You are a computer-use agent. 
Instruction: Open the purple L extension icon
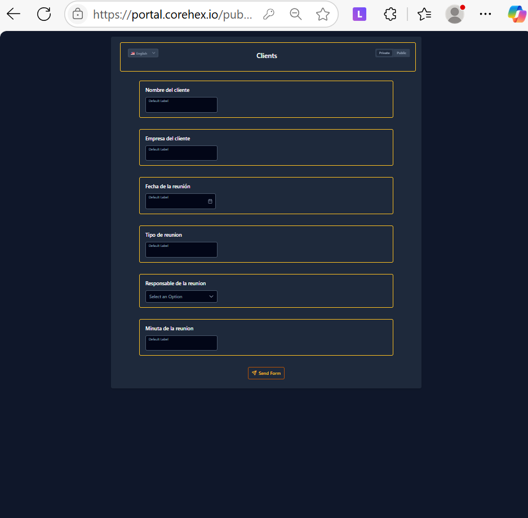coord(359,14)
